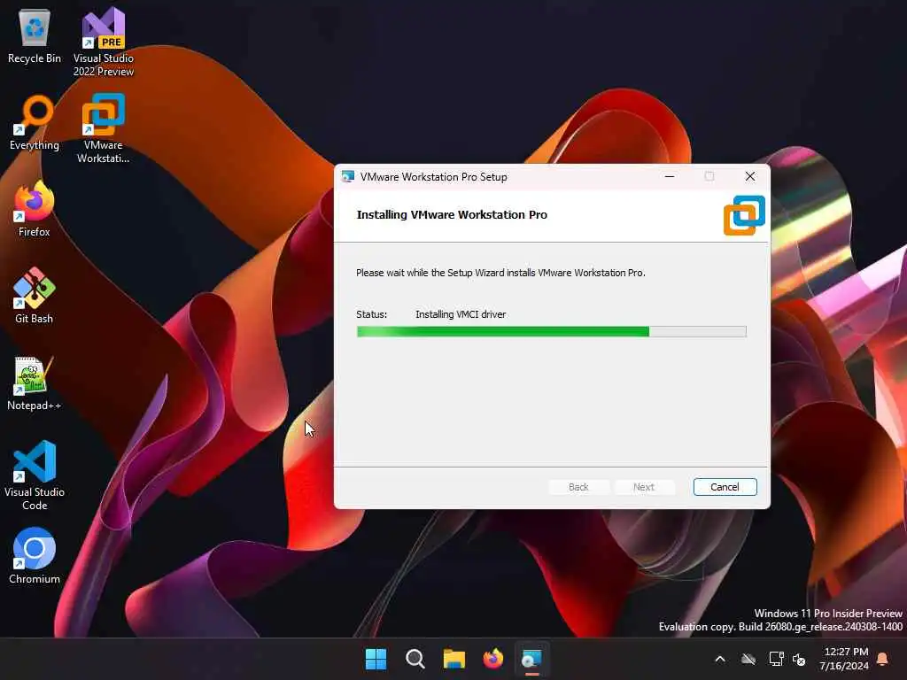The width and height of the screenshot is (907, 680).
Task: Click the installation progress bar
Action: (551, 331)
